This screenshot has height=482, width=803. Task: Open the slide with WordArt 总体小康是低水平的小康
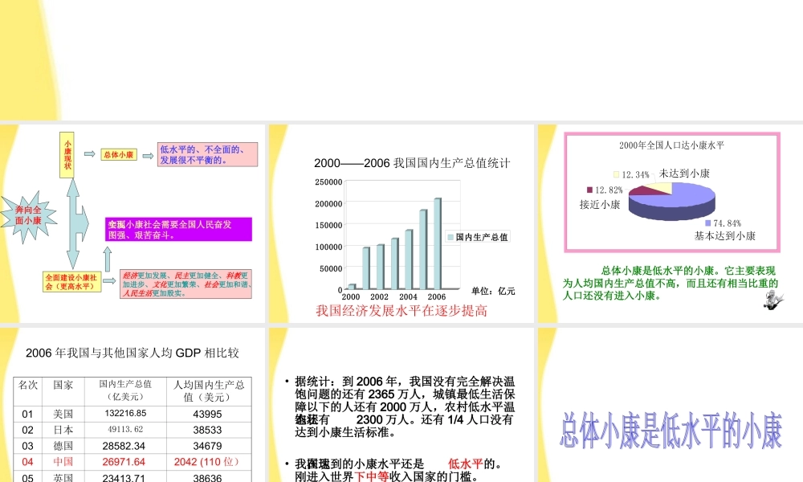point(671,405)
